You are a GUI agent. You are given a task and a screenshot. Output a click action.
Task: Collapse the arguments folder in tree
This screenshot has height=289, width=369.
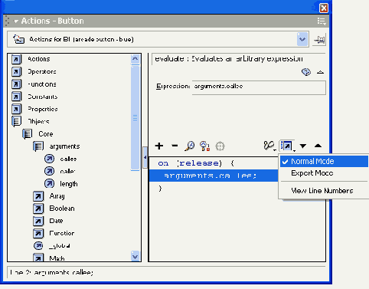click(x=38, y=146)
